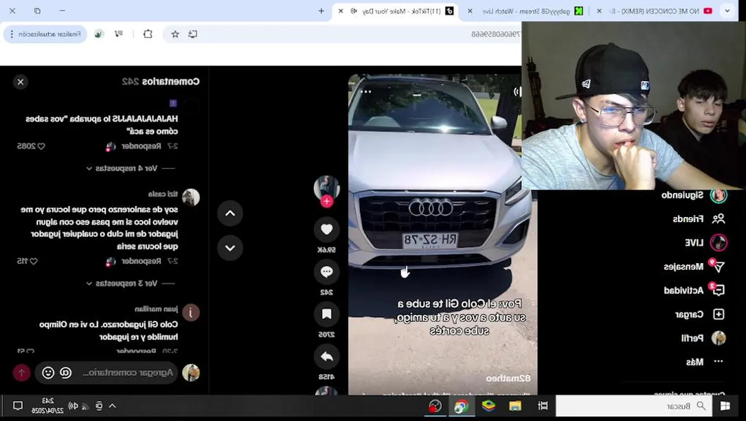The width and height of the screenshot is (746, 421).
Task: Open Perfil in TikTok sidebar
Action: (x=703, y=338)
